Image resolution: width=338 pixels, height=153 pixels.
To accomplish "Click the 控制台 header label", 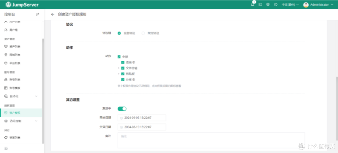I will pos(9,14).
